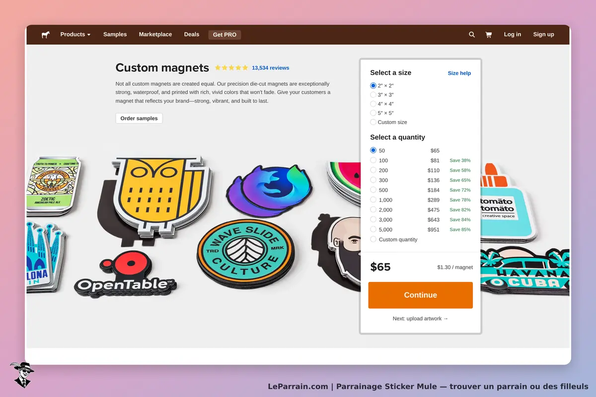The image size is (596, 397).
Task: Click the watermelon magnet stack
Action: [x=344, y=183]
